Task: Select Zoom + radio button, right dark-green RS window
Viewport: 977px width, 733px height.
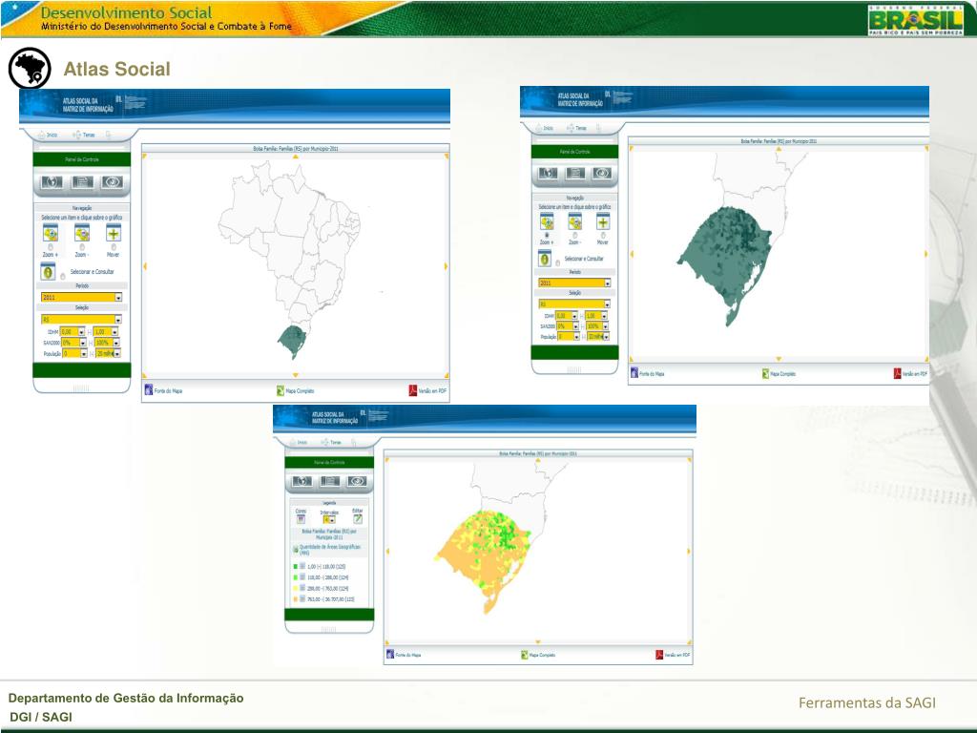Action: tap(547, 235)
